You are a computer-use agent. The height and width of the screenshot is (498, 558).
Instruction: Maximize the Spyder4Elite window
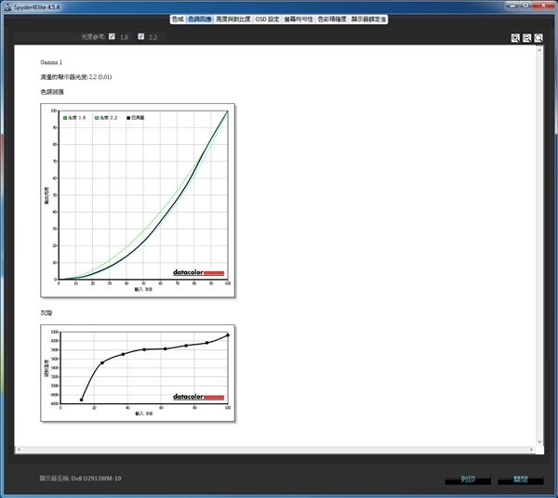point(525,5)
